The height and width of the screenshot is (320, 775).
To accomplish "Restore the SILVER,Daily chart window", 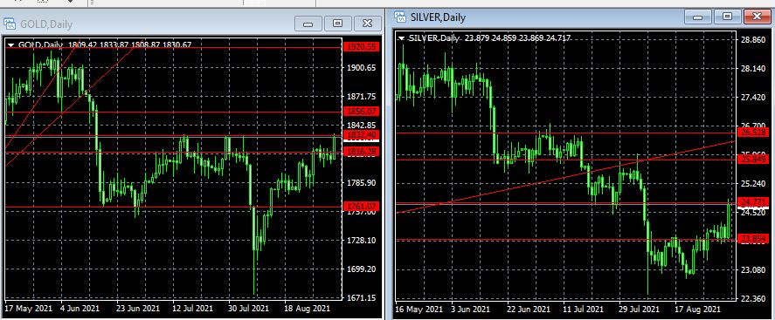I will (727, 17).
